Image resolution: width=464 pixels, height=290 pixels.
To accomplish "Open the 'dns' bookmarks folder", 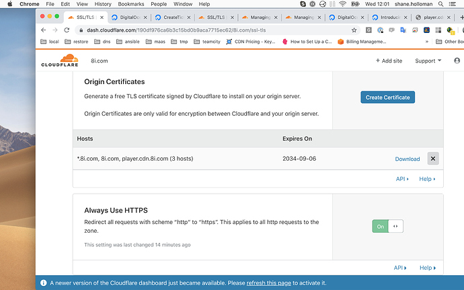I will 102,42.
